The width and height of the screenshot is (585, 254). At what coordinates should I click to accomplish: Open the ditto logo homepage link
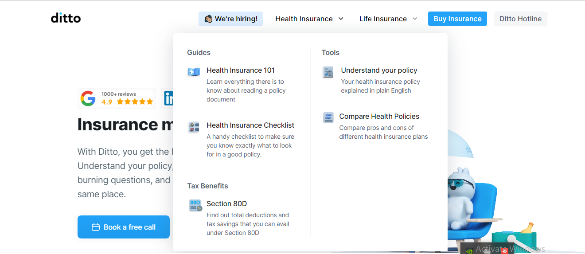[x=66, y=18]
